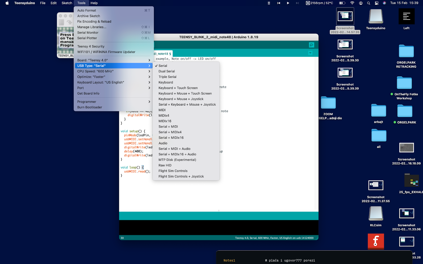The image size is (423, 264).
Task: Select Serial + MIDI + Audio USB Type
Action: [174, 149]
